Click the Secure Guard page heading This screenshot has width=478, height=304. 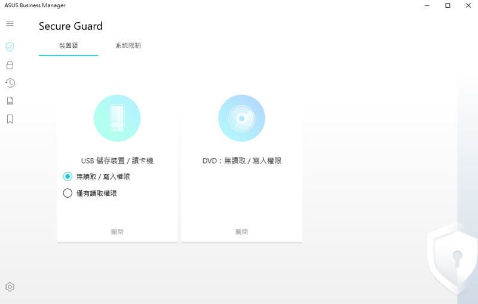click(71, 26)
